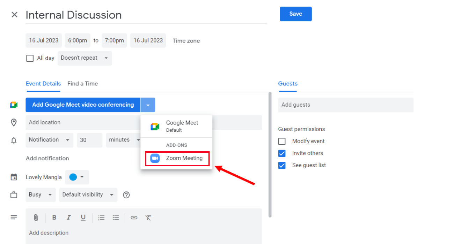The image size is (454, 244).
Task: Choose Zoom Meeting add-on option
Action: click(x=177, y=158)
